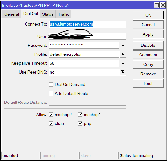Click the Default Route Distance field
Image resolution: width=167 pixels, height=161 pixels.
[x=87, y=102]
